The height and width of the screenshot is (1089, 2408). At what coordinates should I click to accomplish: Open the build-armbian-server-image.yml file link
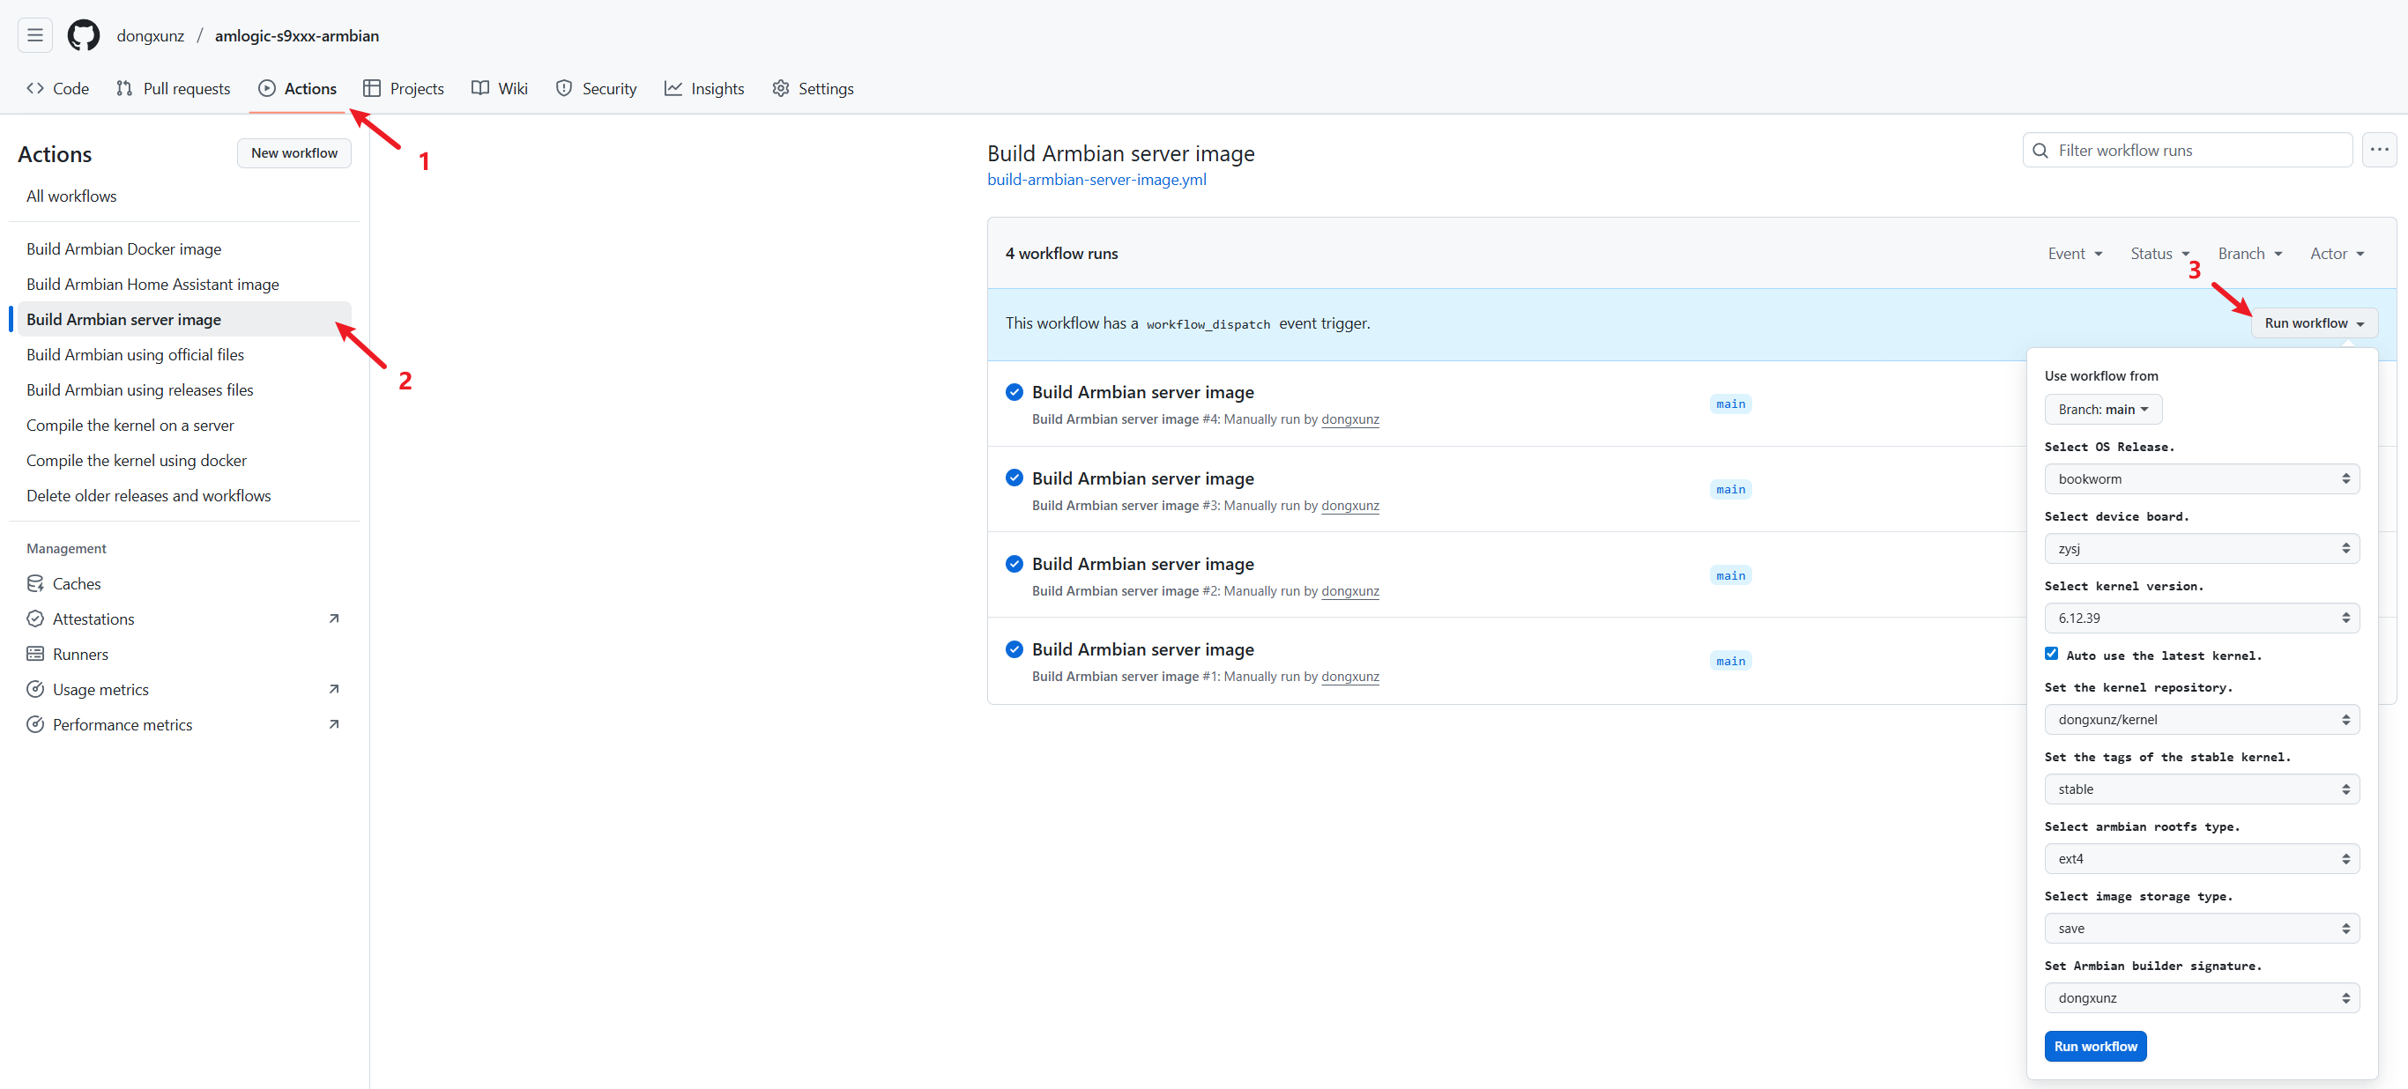pos(1096,180)
